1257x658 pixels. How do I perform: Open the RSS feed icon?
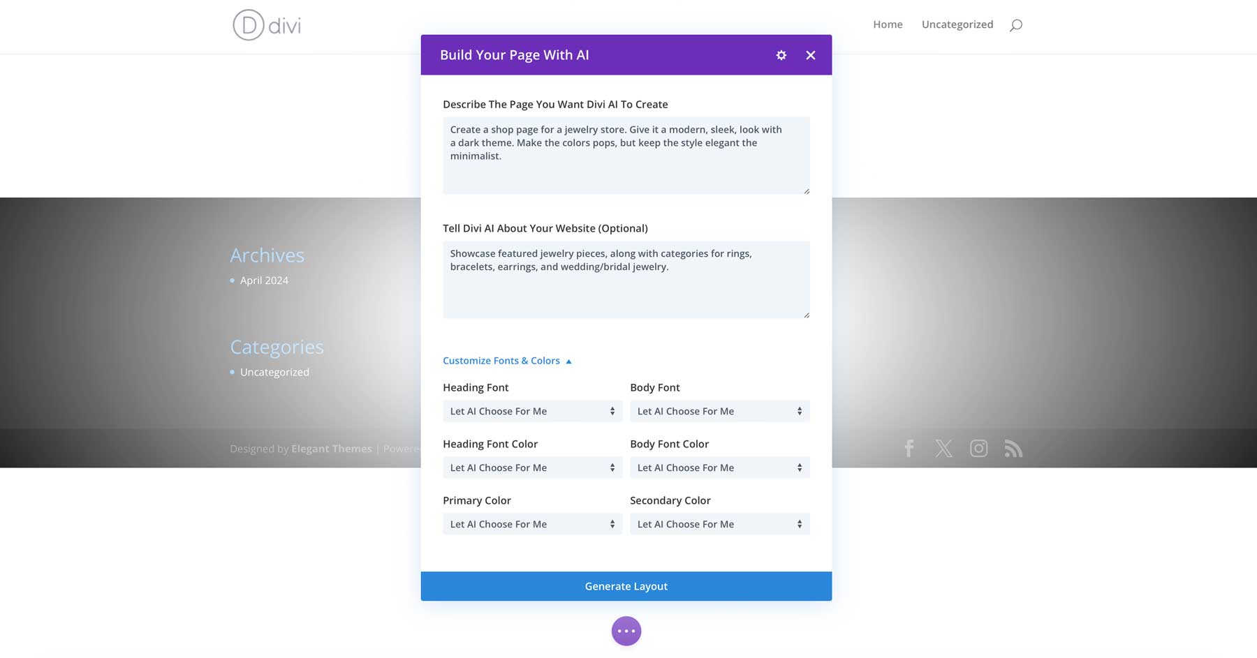tap(1014, 449)
